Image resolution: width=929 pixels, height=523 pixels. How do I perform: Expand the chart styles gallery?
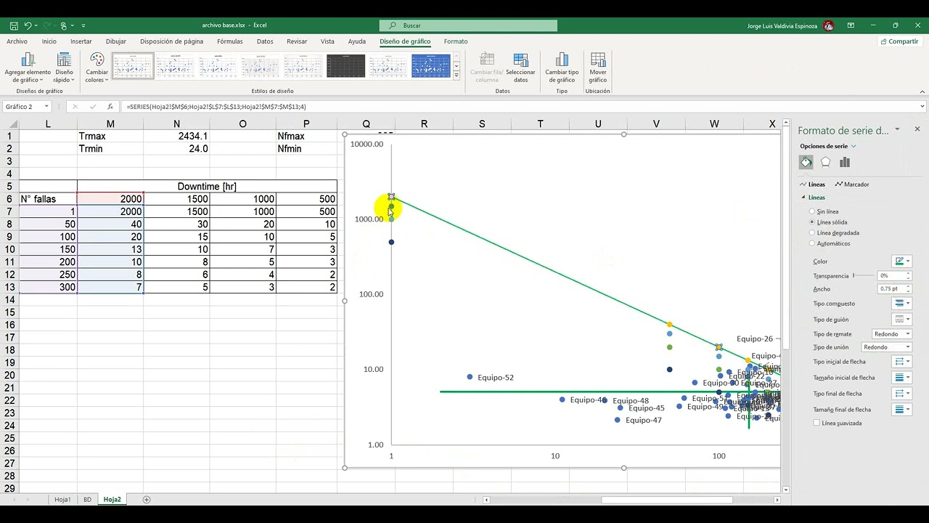point(457,76)
